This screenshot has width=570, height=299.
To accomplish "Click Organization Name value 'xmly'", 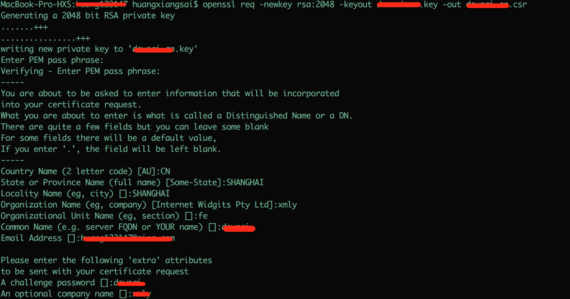I will (287, 205).
